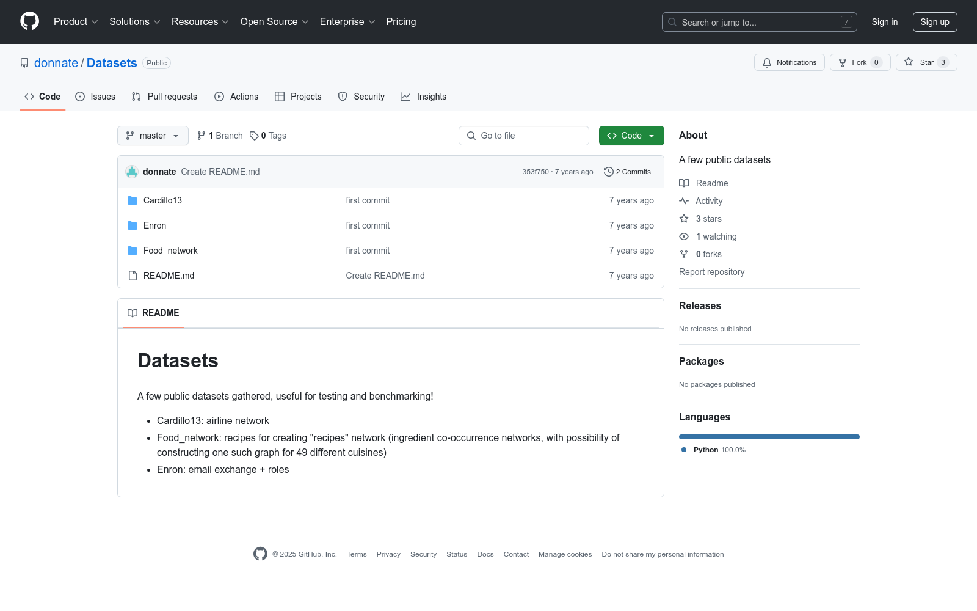Expand the Open Source menu

pyautogui.click(x=275, y=22)
